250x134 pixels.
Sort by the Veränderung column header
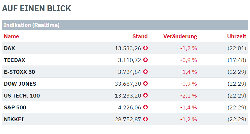click(180, 36)
